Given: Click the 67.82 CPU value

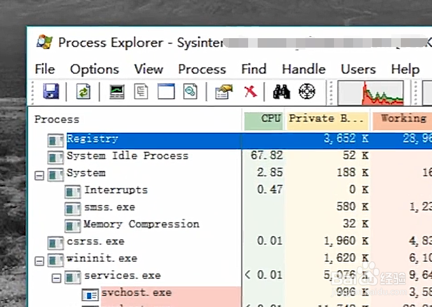Looking at the screenshot, I should point(267,156).
